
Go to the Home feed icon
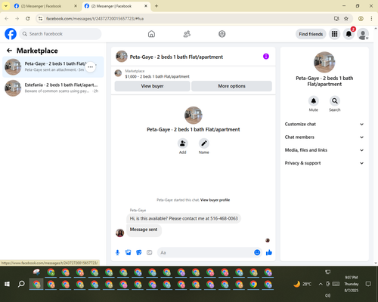point(151,34)
